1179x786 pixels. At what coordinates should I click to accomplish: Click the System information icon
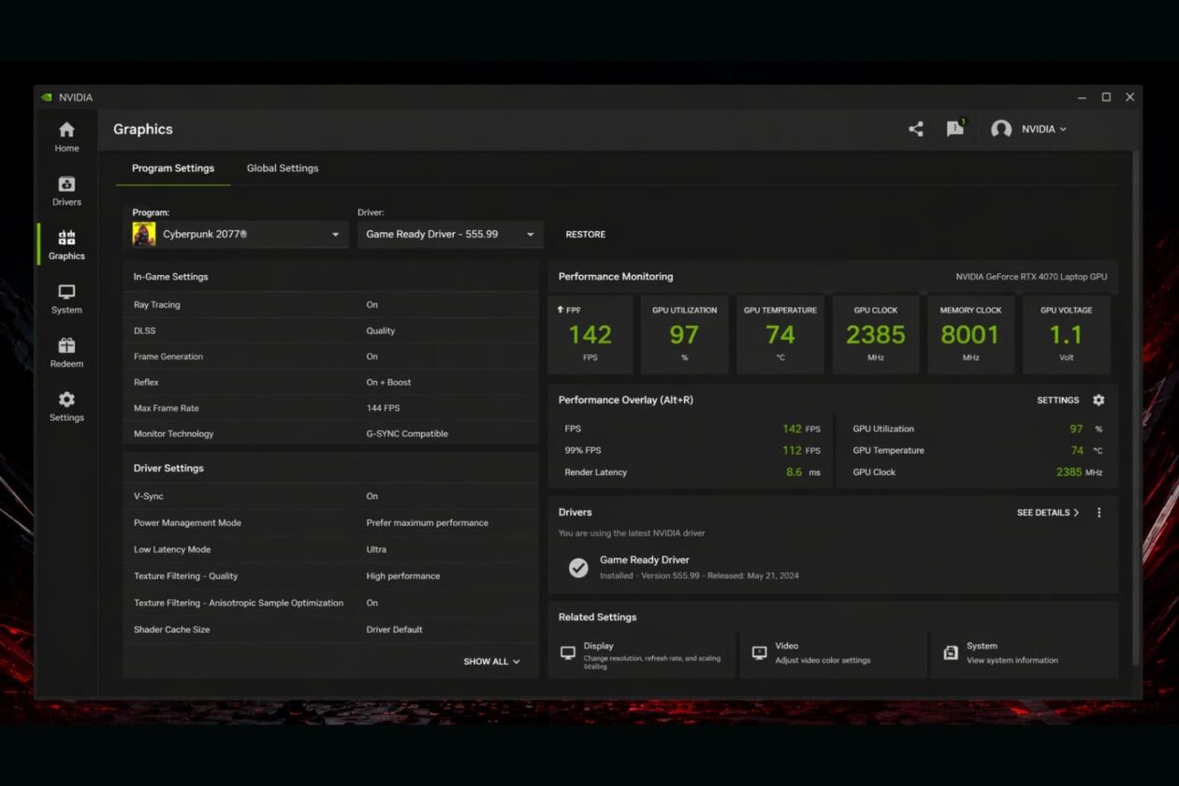[x=951, y=652]
